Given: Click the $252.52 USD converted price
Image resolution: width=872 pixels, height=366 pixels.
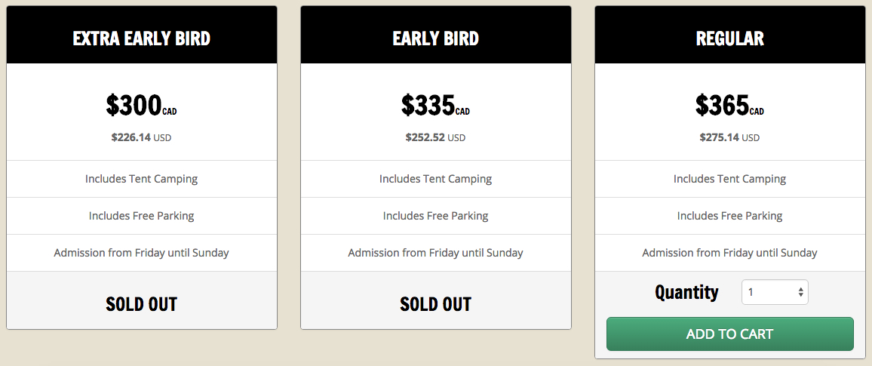Looking at the screenshot, I should tap(435, 137).
